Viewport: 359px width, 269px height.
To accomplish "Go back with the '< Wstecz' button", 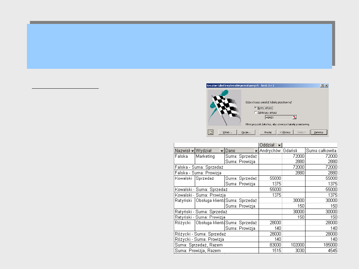I will click(x=285, y=132).
